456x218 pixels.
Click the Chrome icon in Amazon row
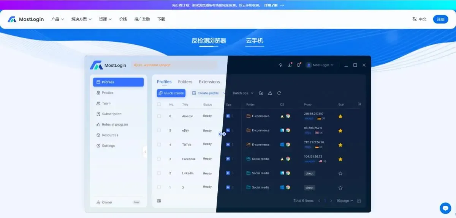click(288, 116)
